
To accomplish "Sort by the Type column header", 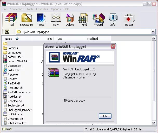I will coord(69,39).
